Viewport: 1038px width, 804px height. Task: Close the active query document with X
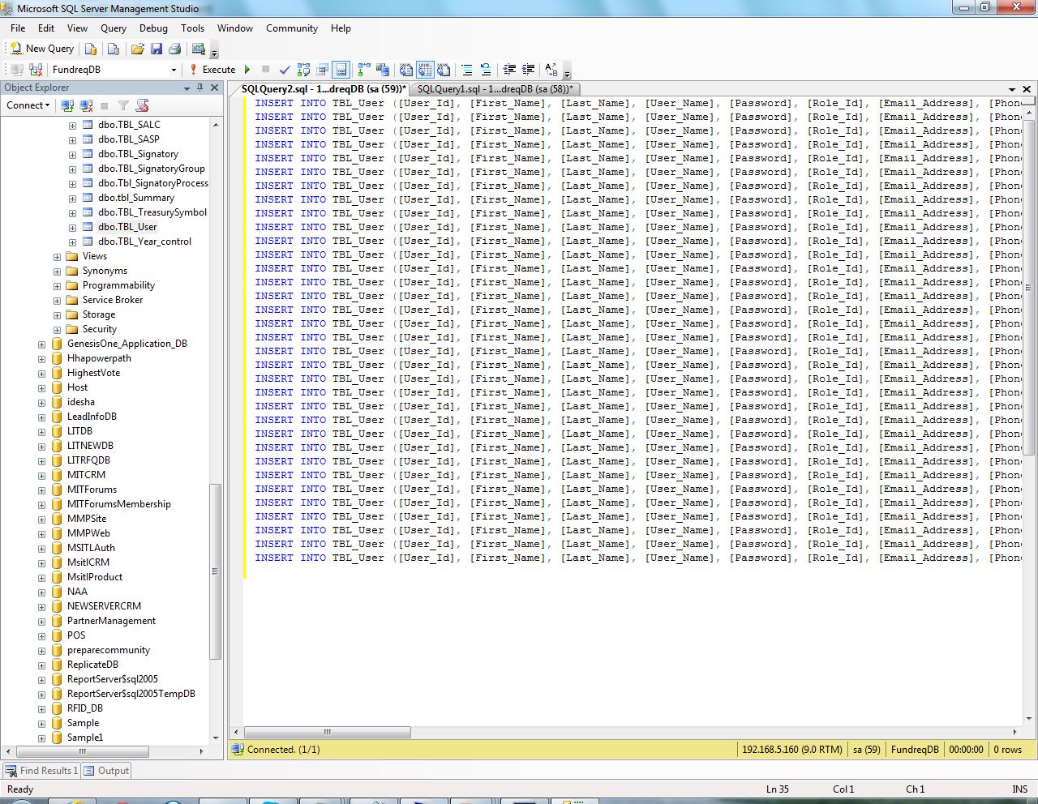(x=1027, y=89)
